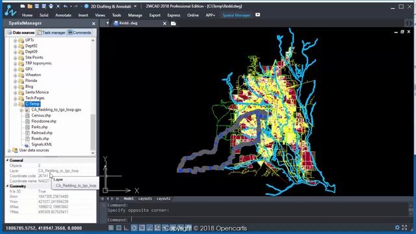
Task: Open the 2D Drafting & Annotation workspace dropdown
Action: click(x=135, y=6)
